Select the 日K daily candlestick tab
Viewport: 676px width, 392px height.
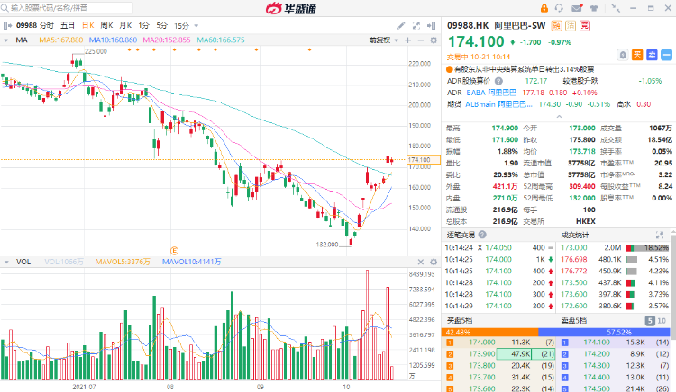[x=88, y=26]
